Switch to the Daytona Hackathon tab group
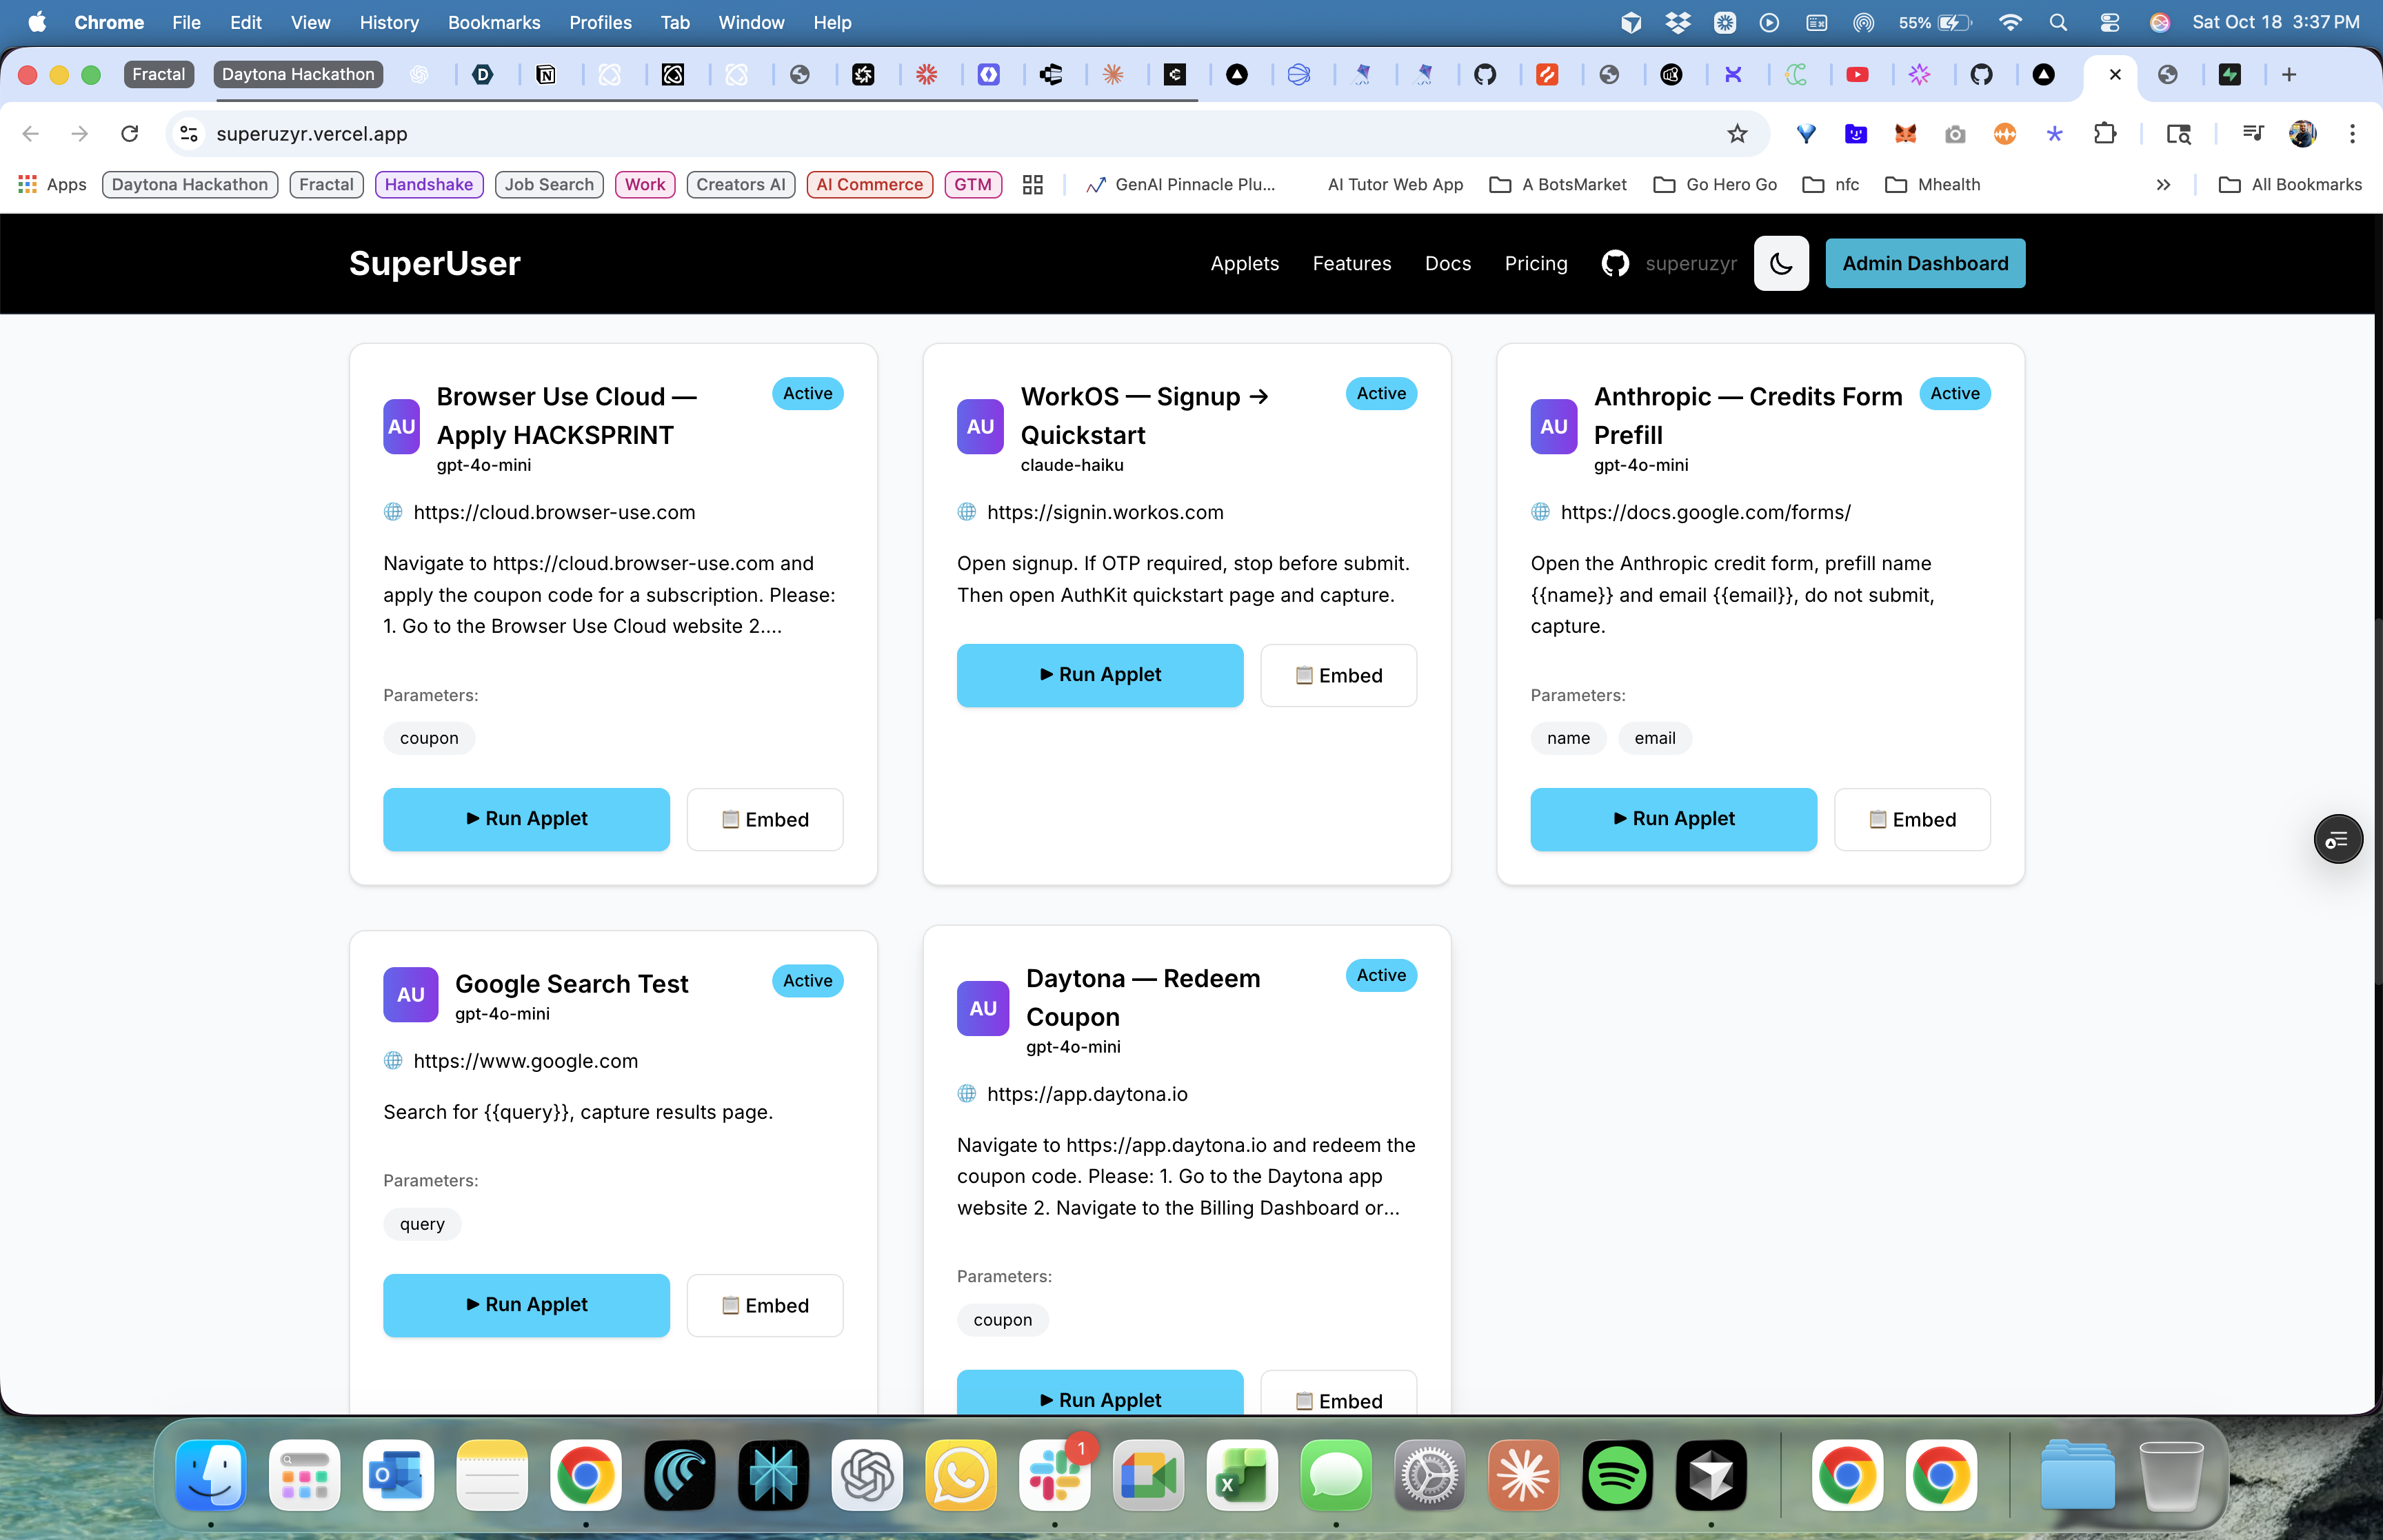 coord(297,74)
